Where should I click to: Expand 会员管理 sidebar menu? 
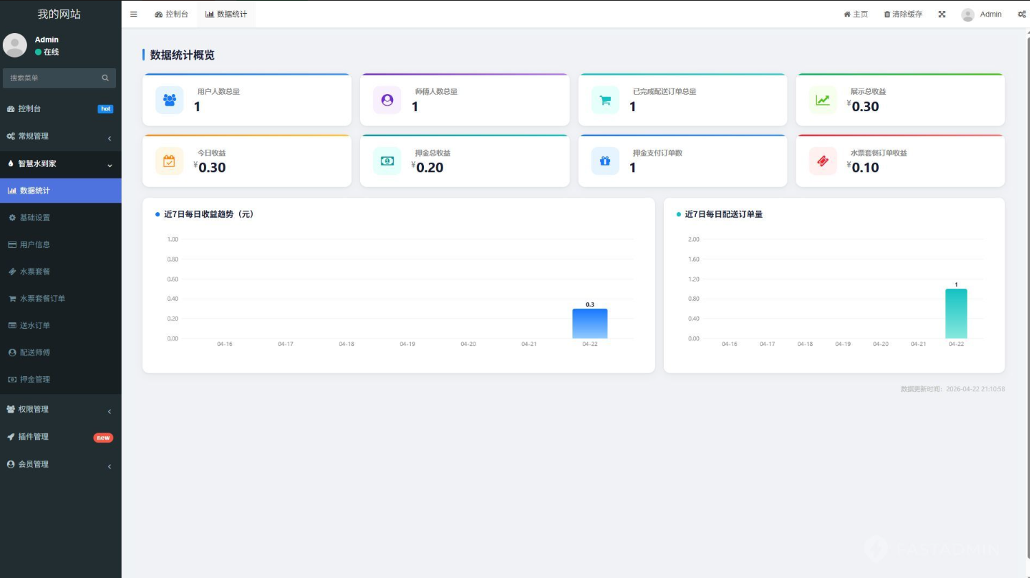pos(60,464)
